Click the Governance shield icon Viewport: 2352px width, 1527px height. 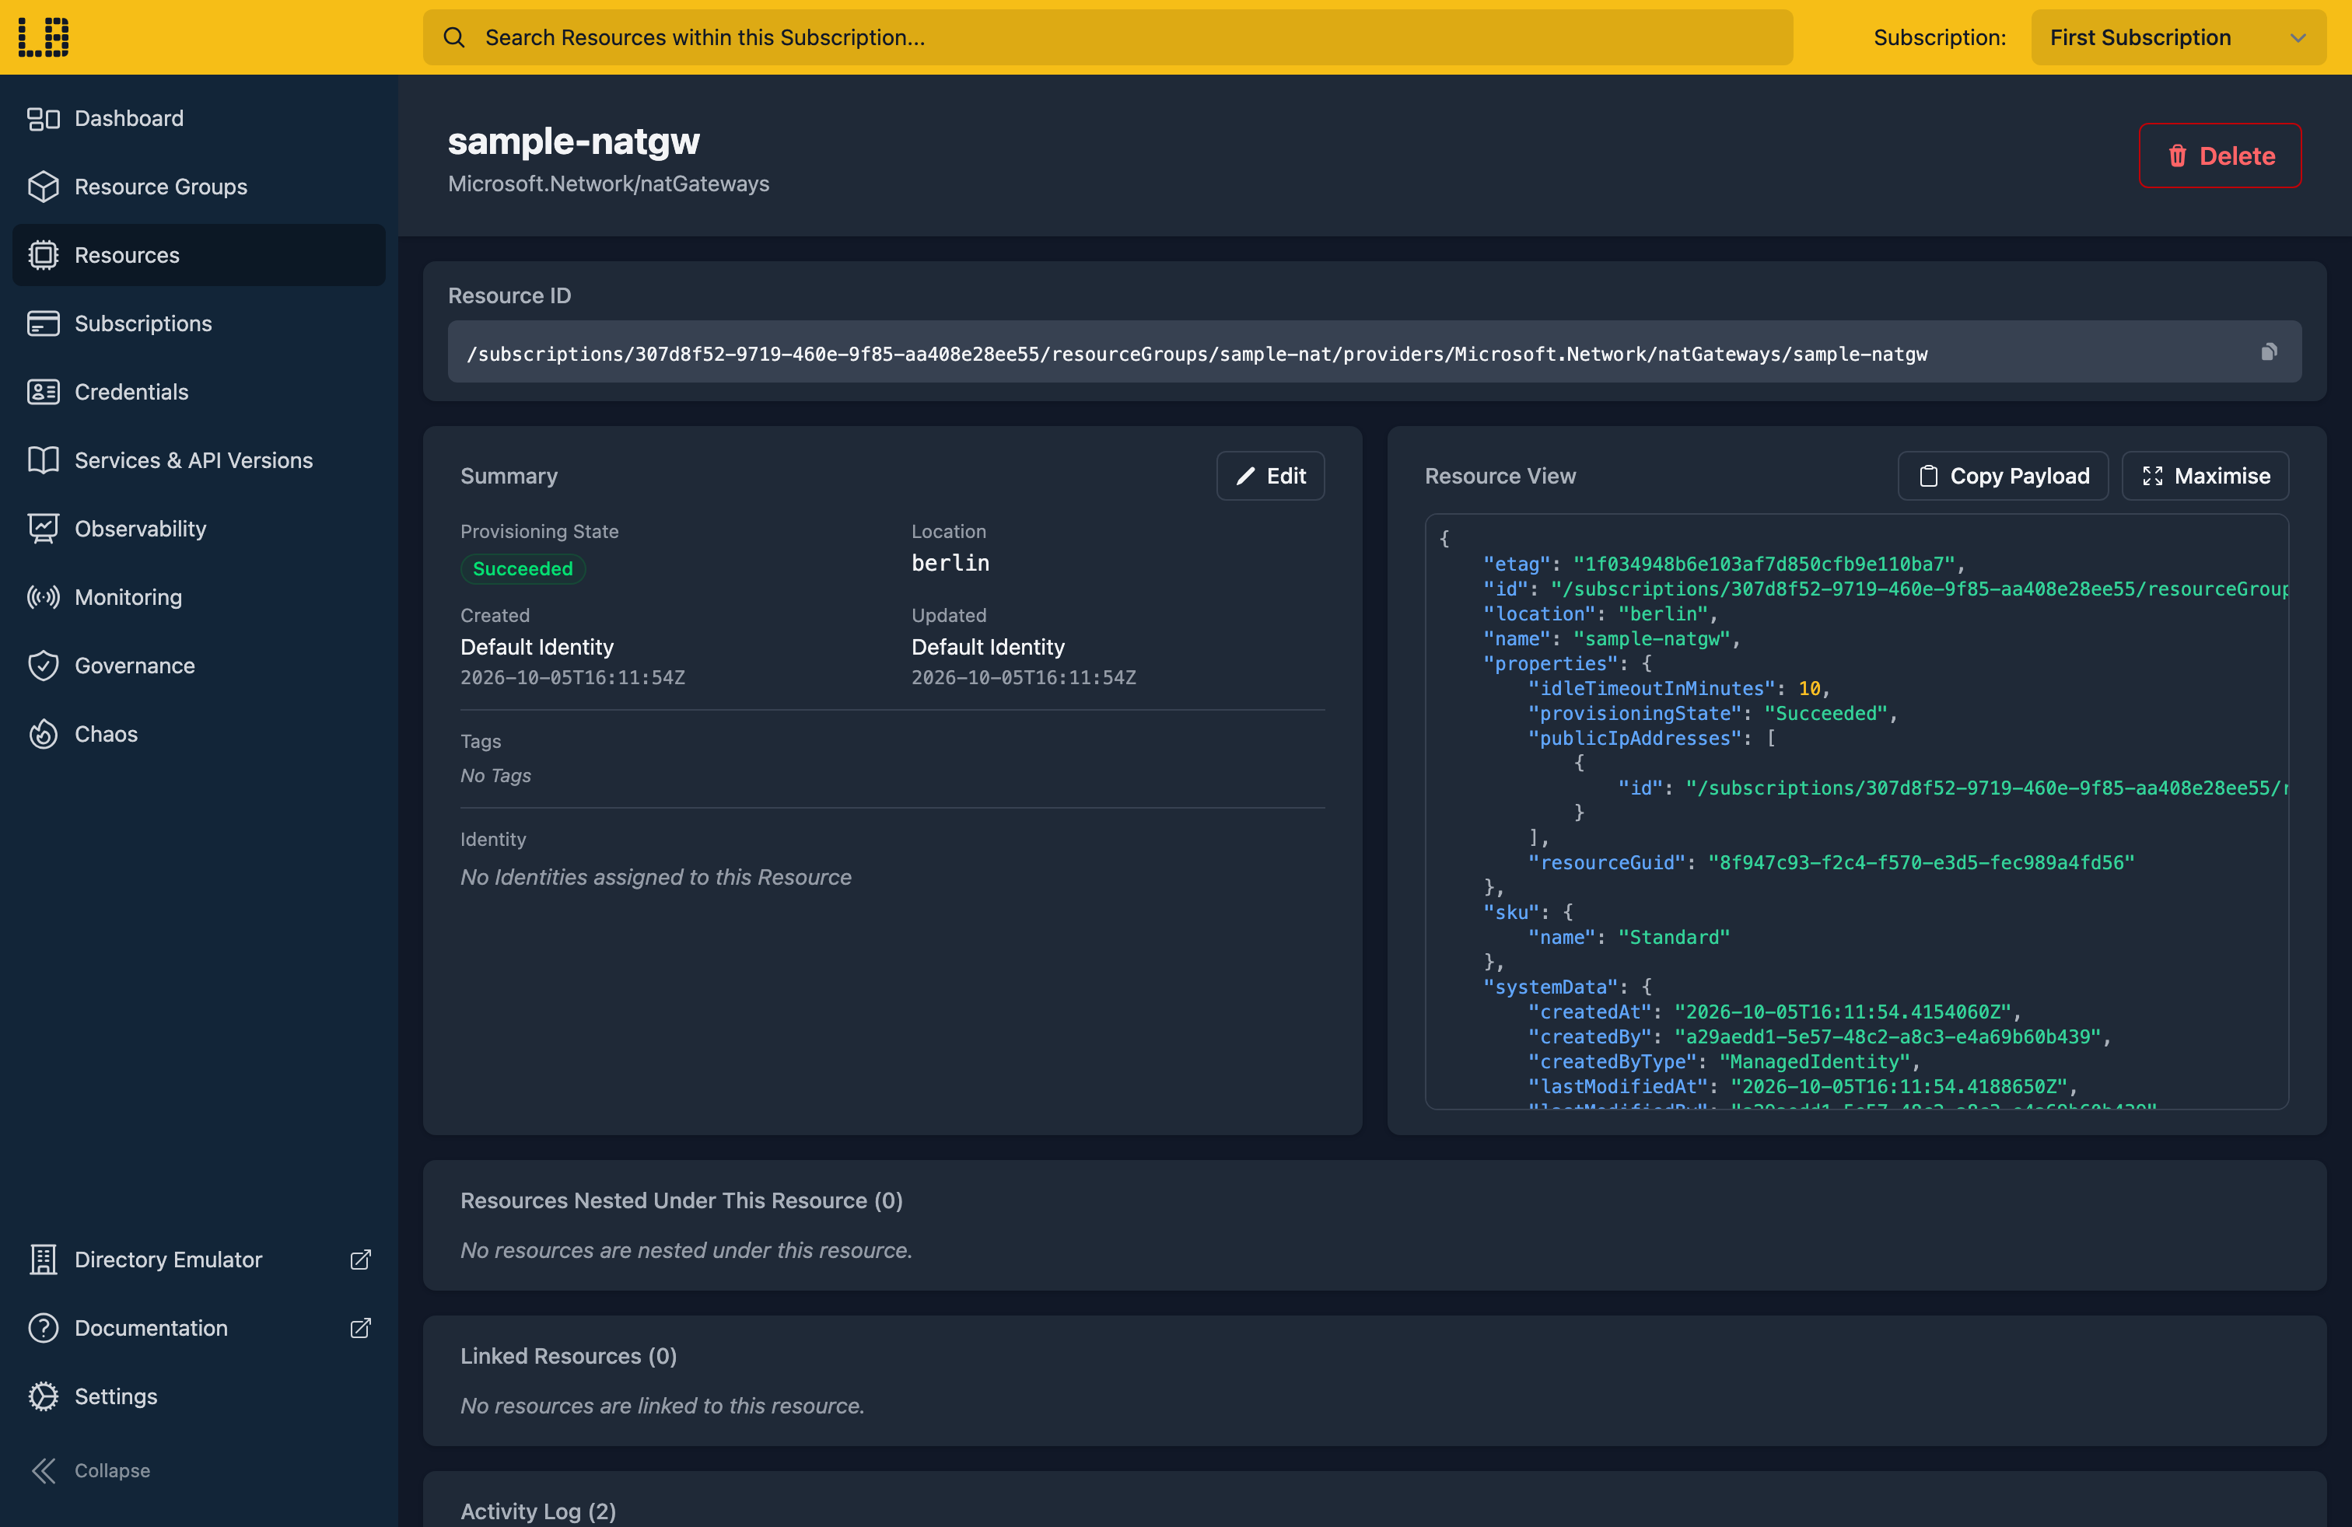click(44, 666)
